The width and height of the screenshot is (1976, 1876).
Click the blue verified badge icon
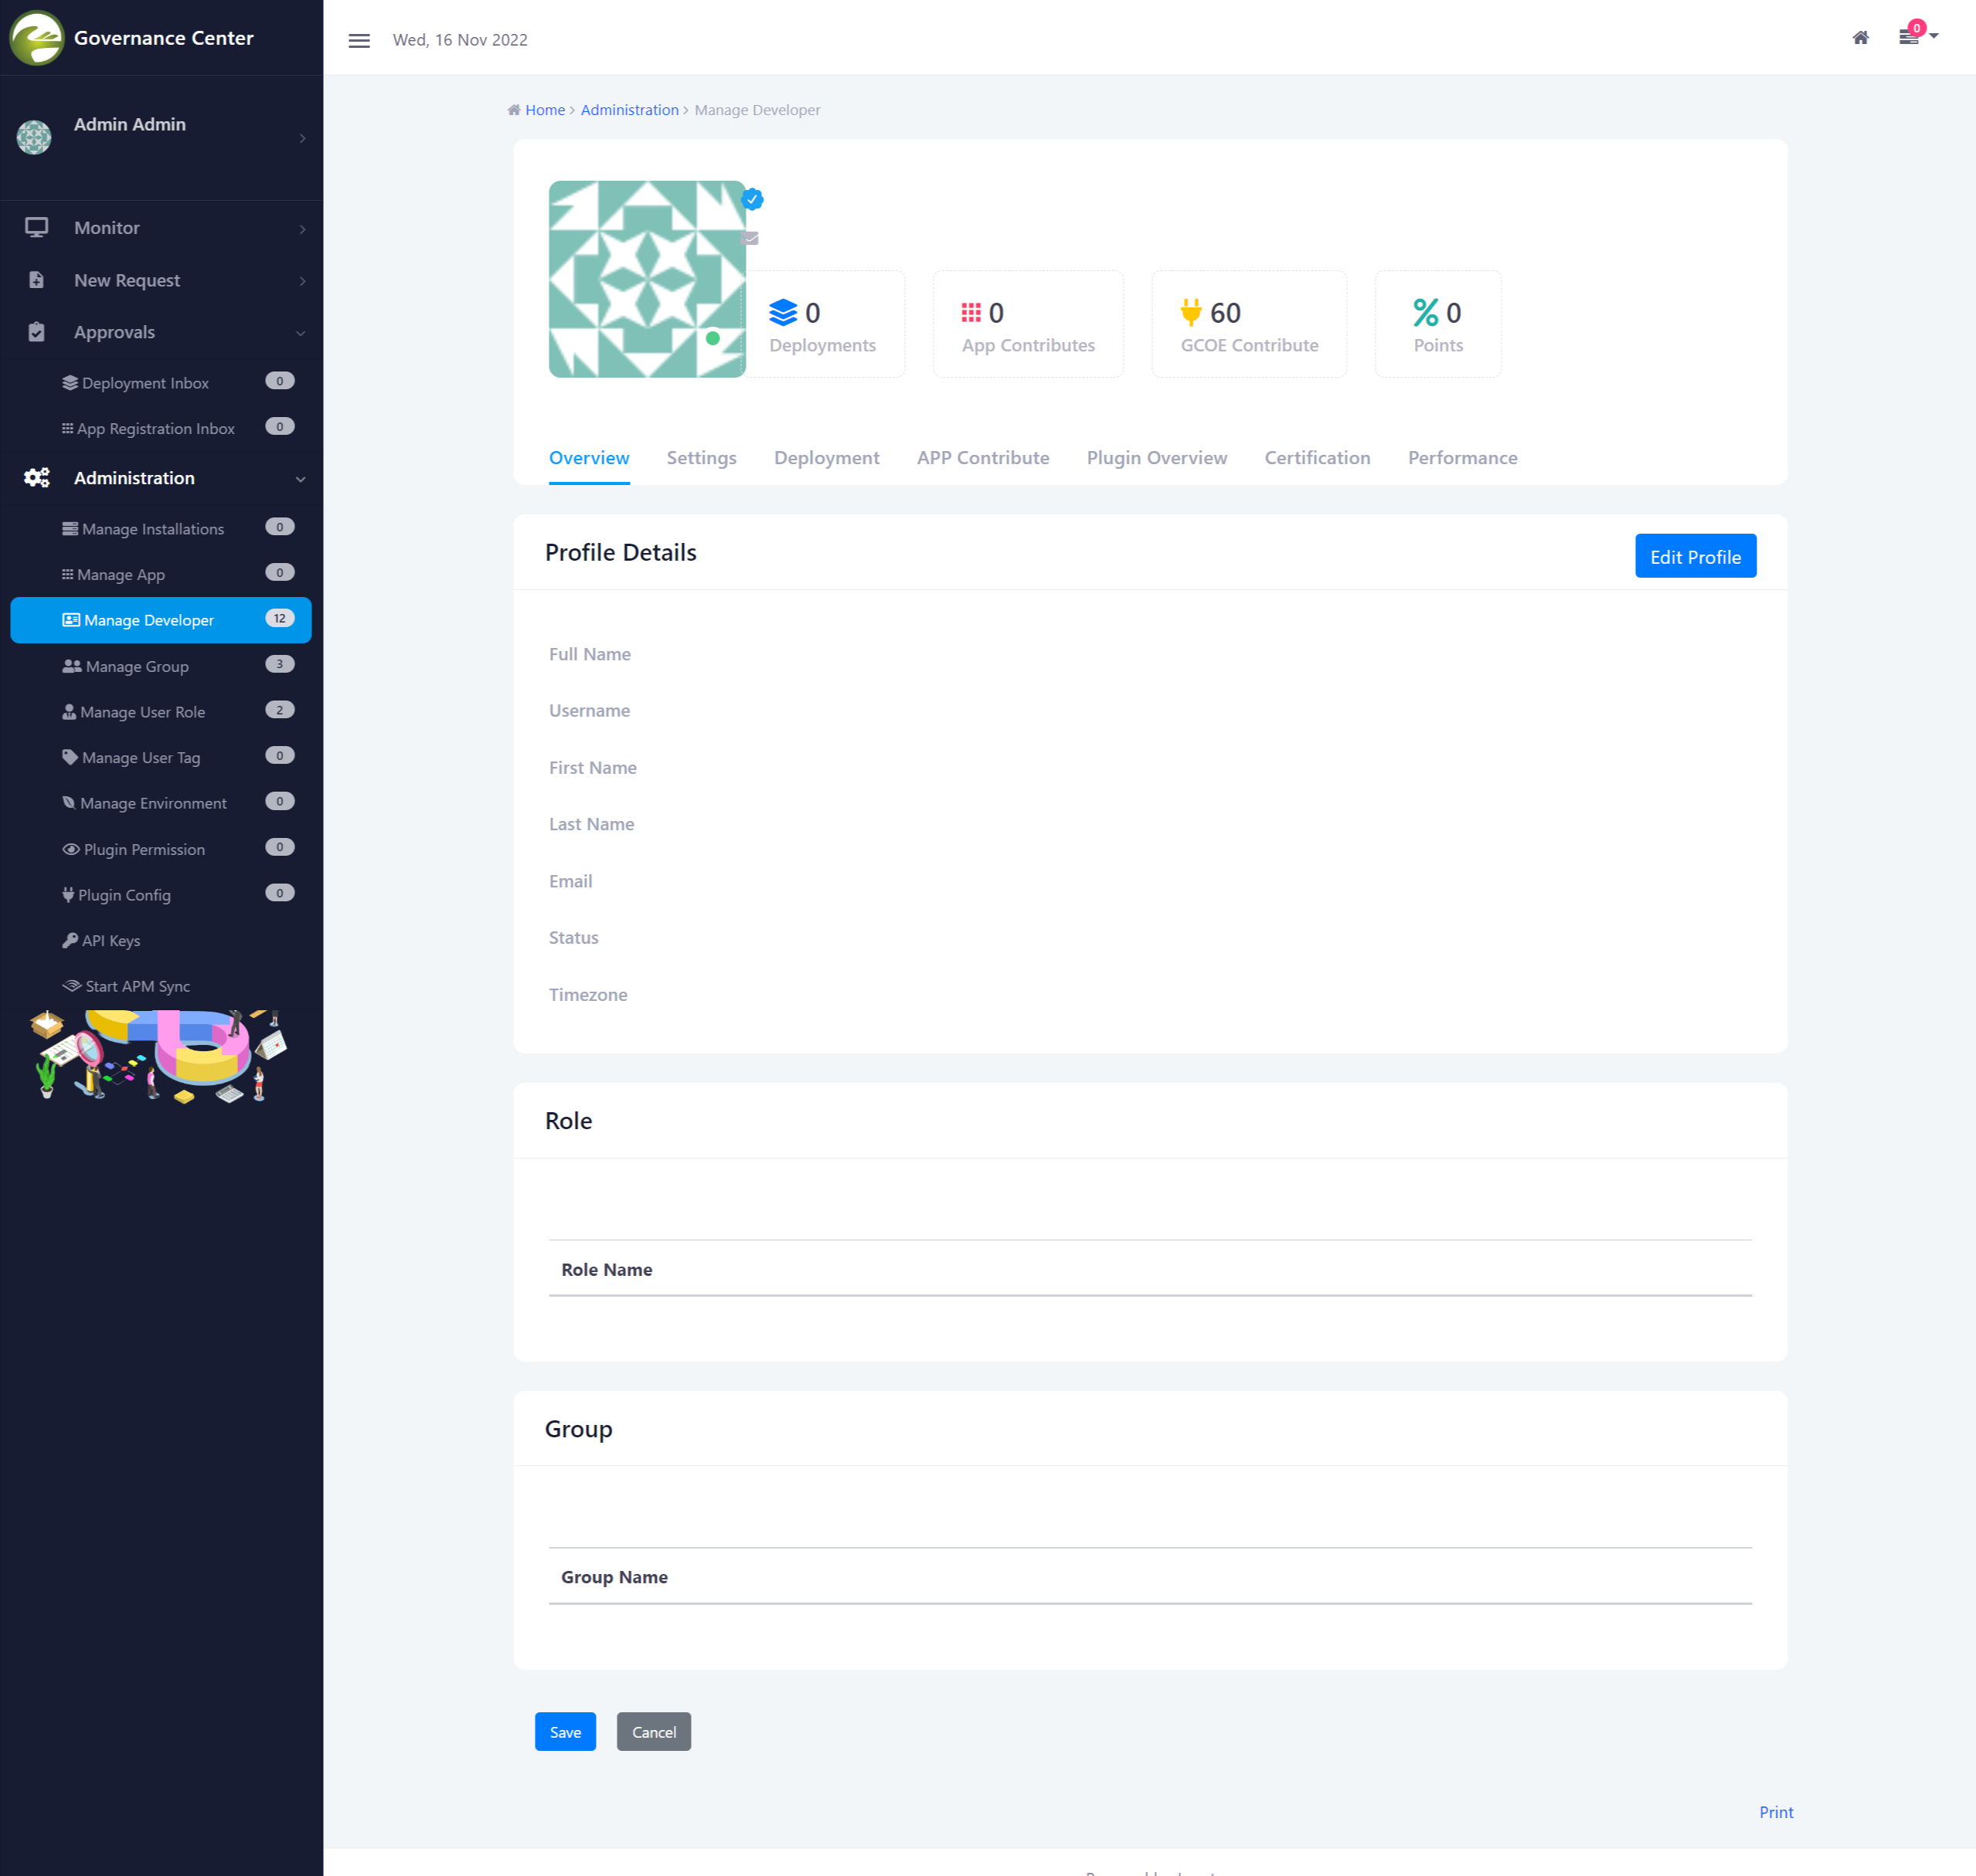(x=753, y=199)
